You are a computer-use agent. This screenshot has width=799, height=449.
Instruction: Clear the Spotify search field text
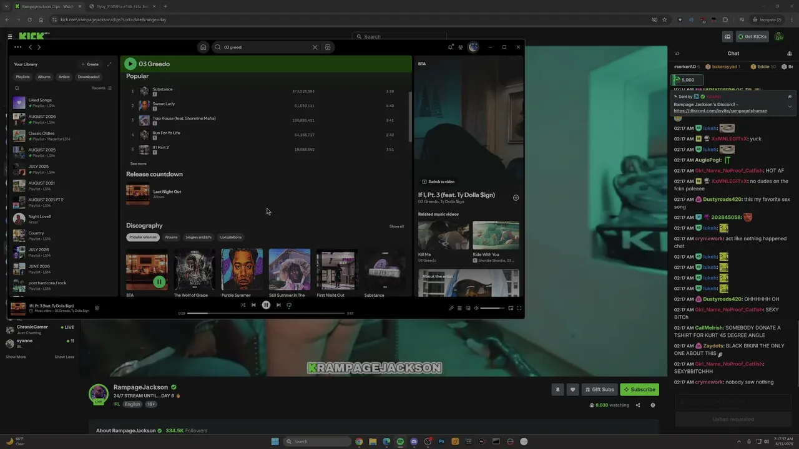(x=315, y=47)
